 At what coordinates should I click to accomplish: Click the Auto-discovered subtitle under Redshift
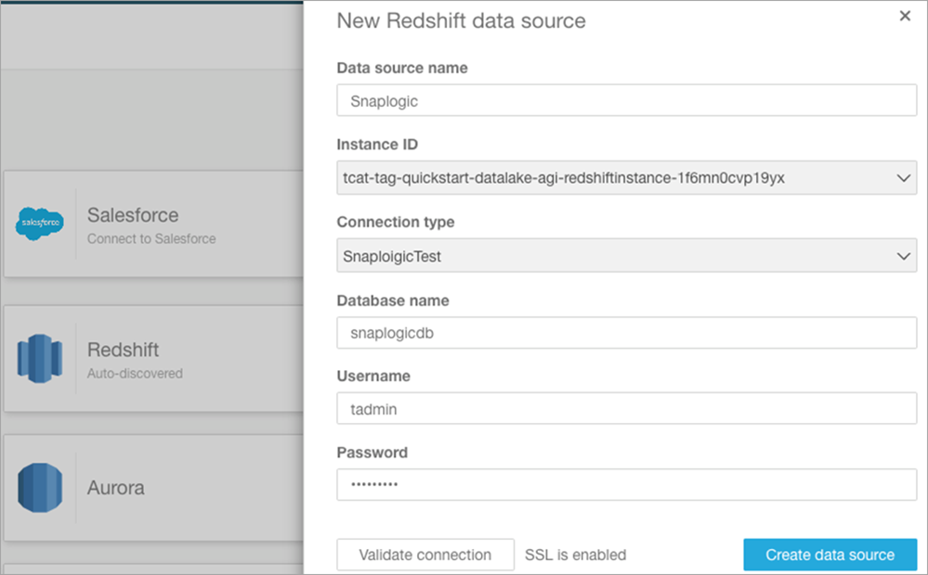135,374
